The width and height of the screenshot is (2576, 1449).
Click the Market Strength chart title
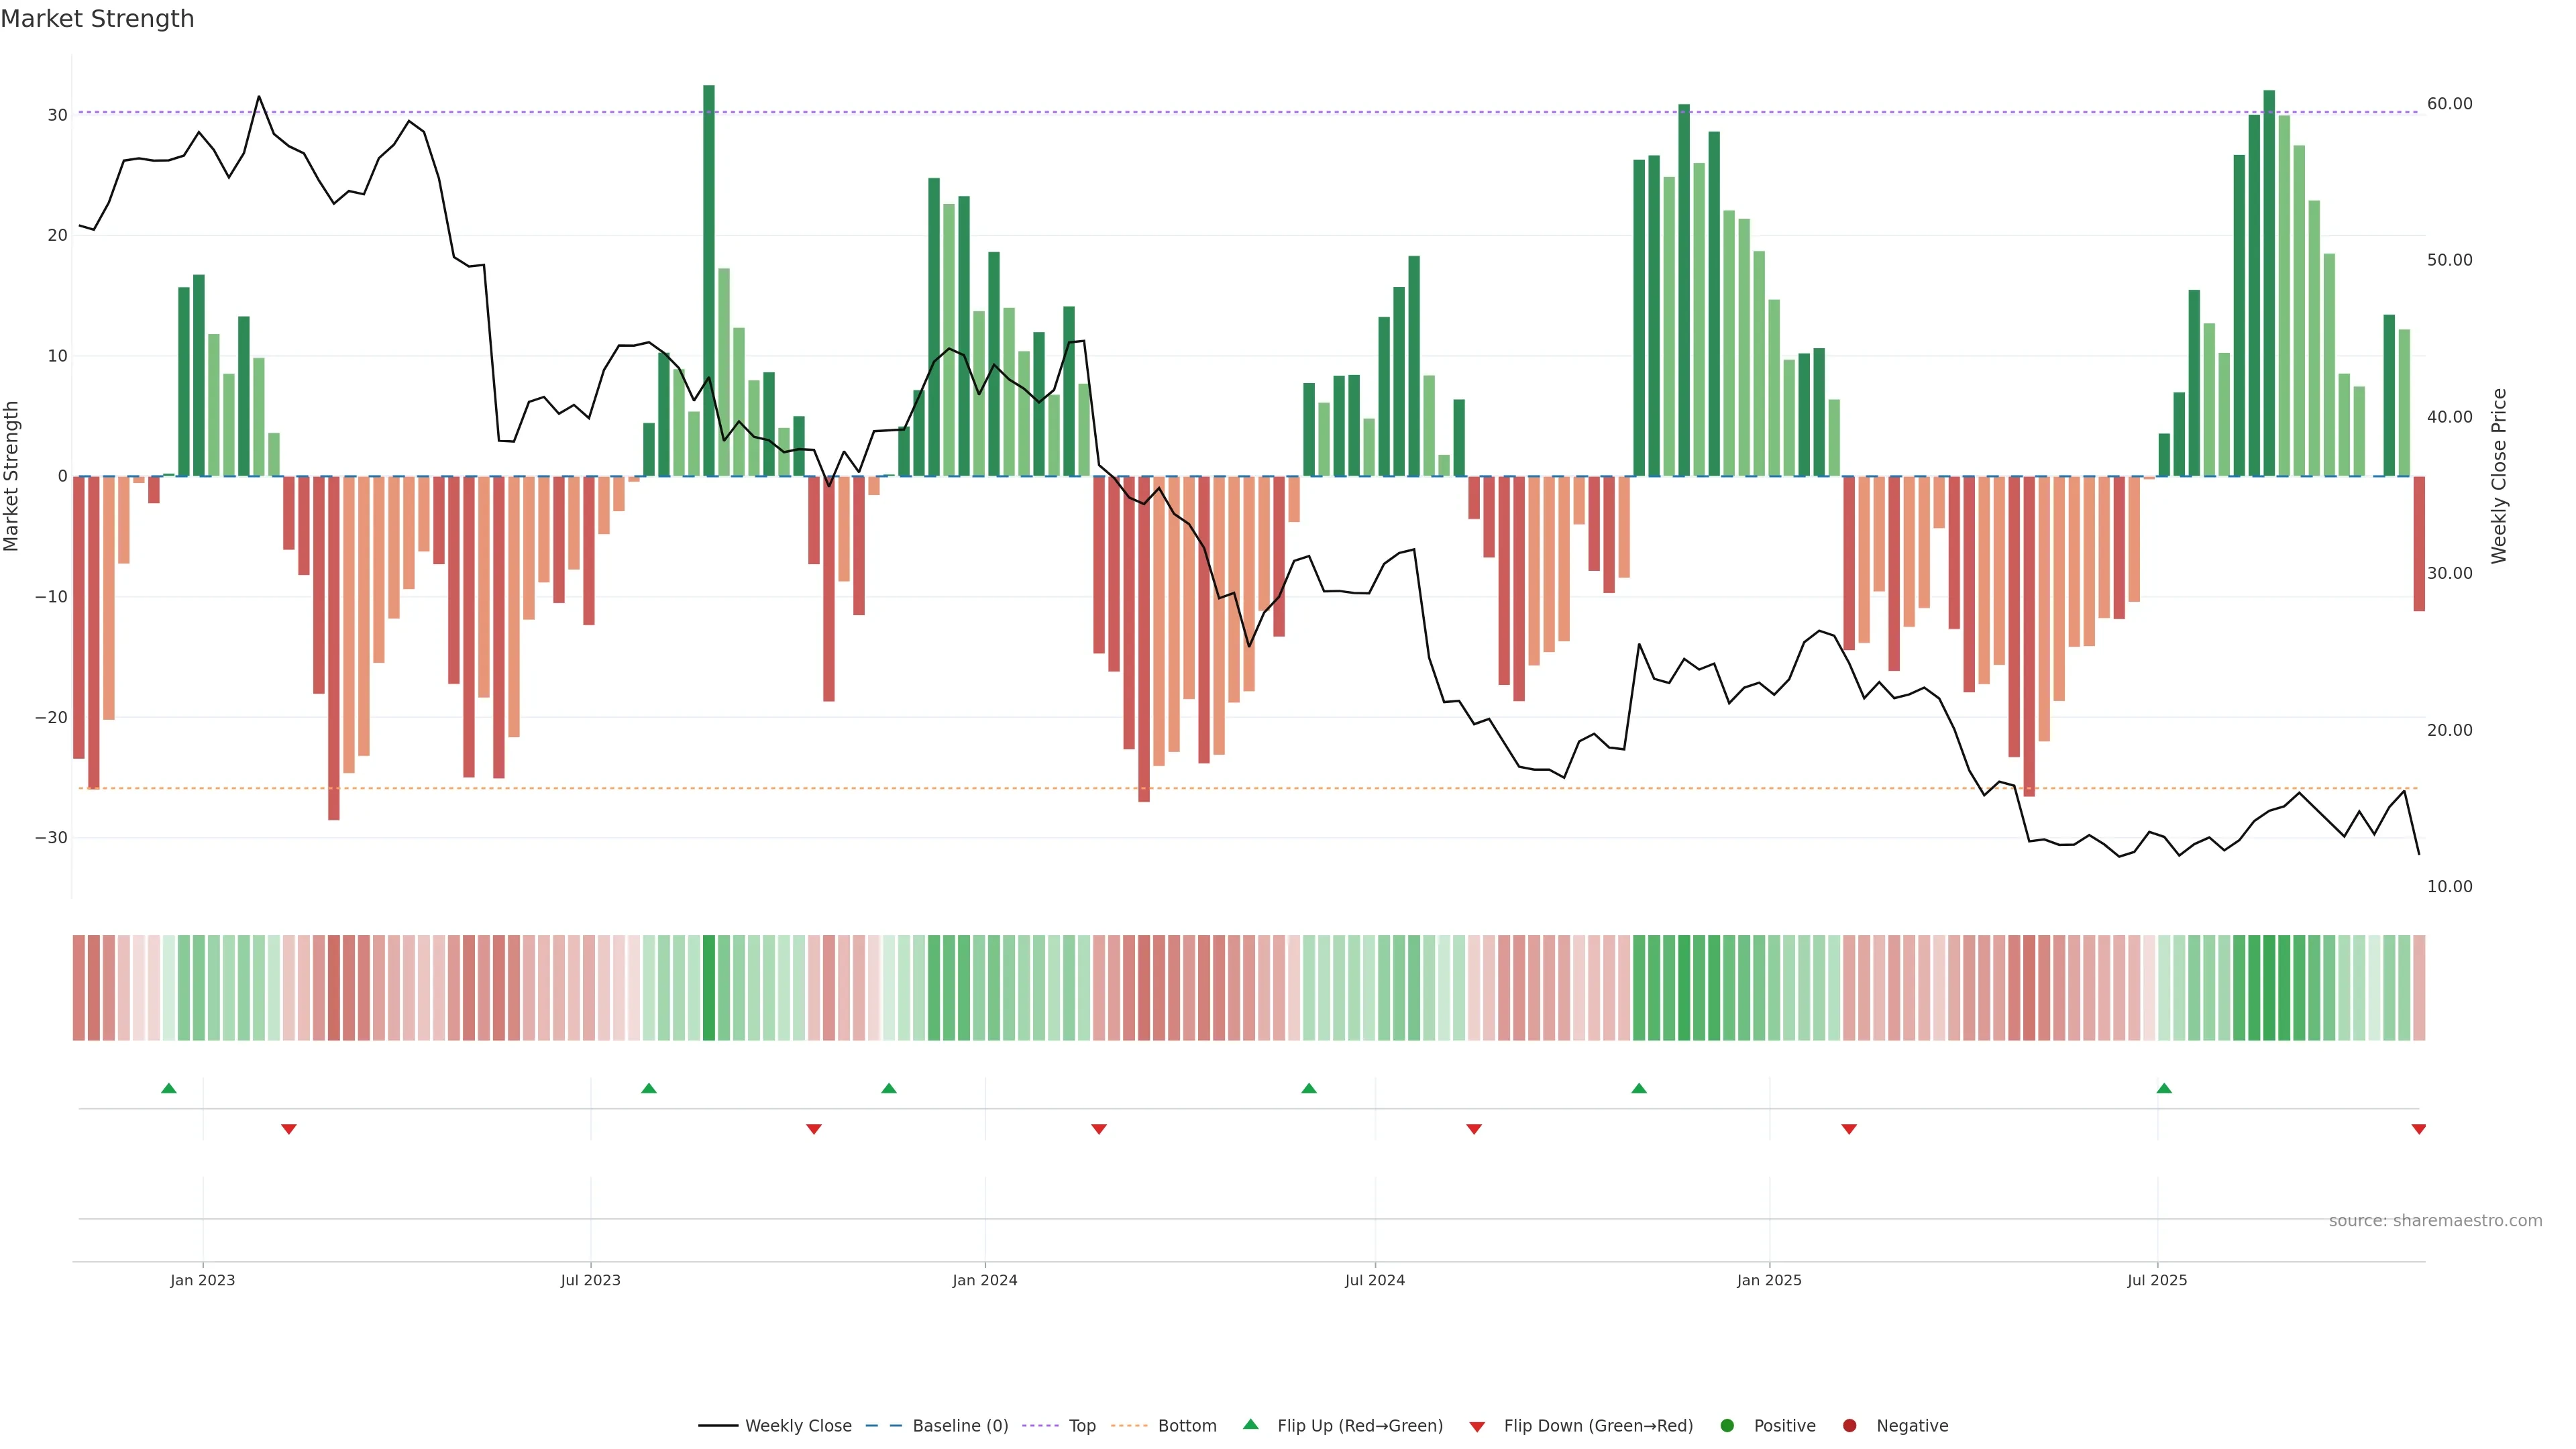[97, 19]
